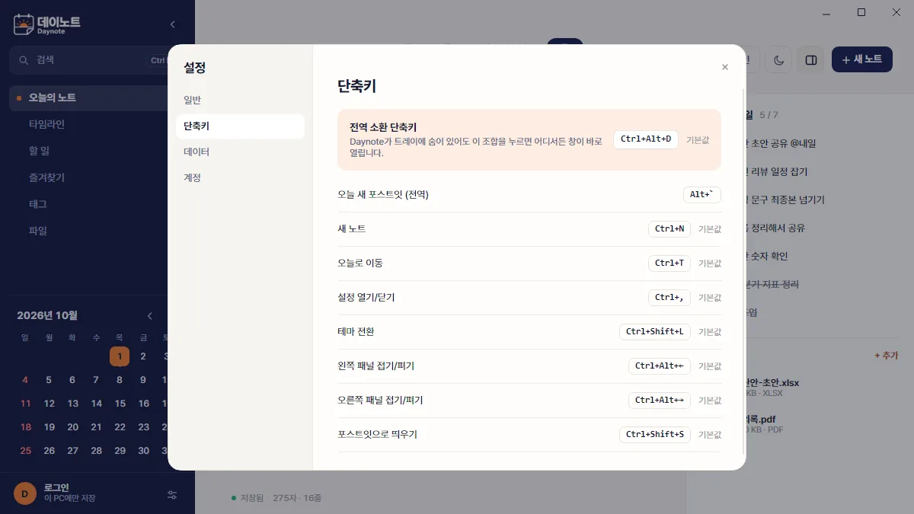Change the Ctrl+Alt+→ right panel shortcut

click(660, 401)
